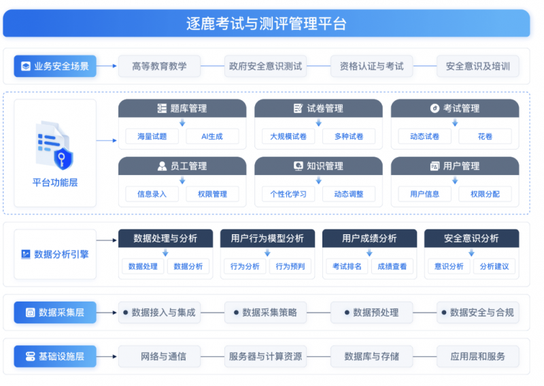544x386 pixels.
Task: Click the 题库管理 list icon
Action: [x=162, y=108]
